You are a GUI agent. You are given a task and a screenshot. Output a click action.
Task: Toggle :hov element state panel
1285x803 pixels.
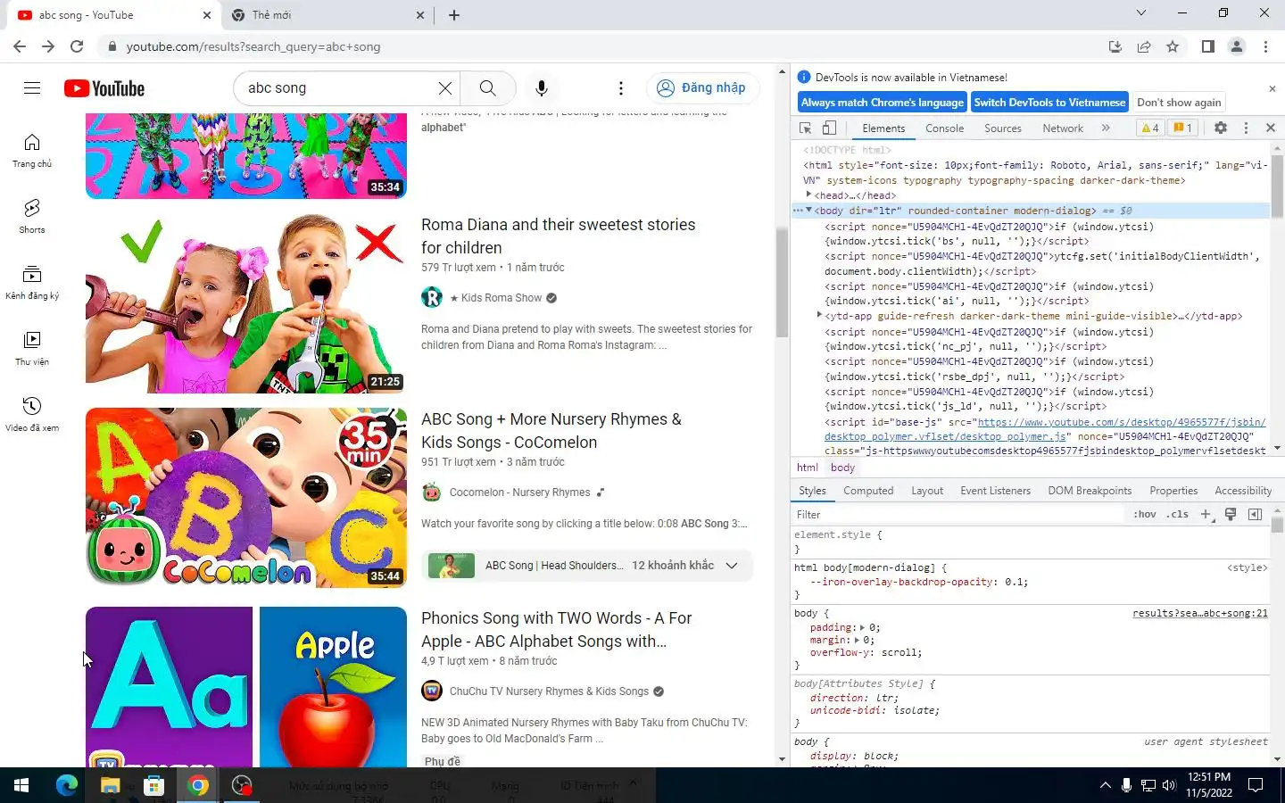[x=1145, y=514]
